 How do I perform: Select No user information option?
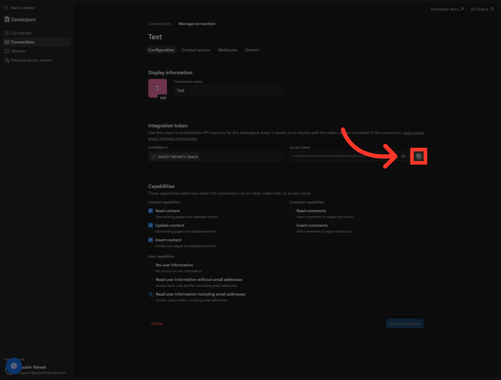[x=151, y=265]
